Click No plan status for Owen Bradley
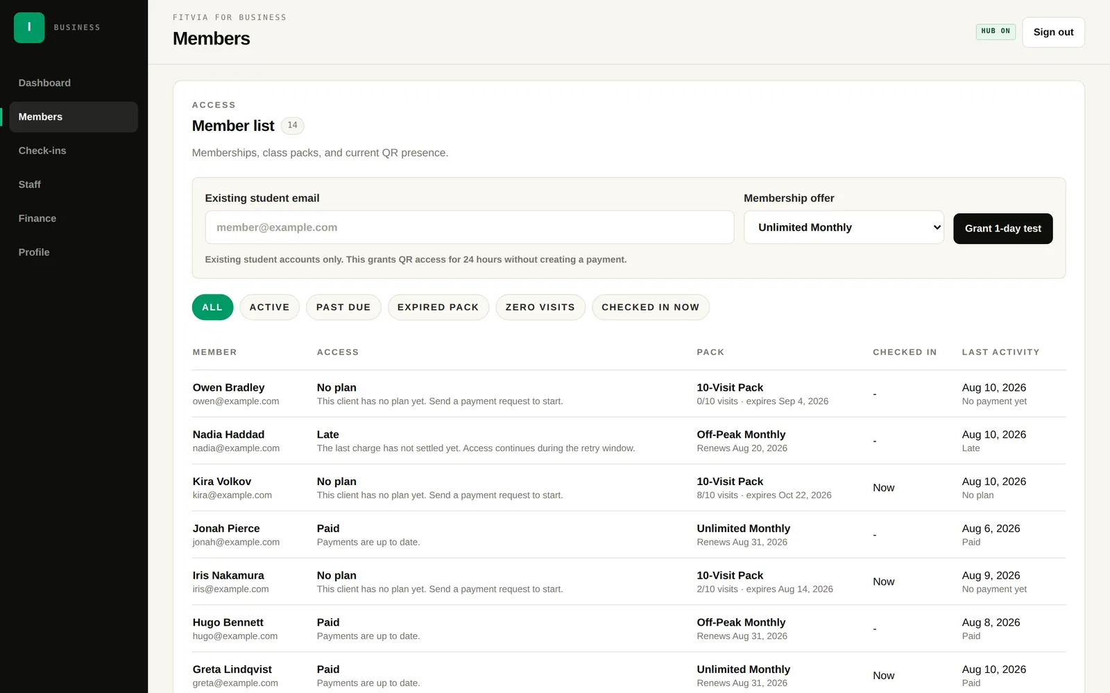1110x693 pixels. (336, 387)
